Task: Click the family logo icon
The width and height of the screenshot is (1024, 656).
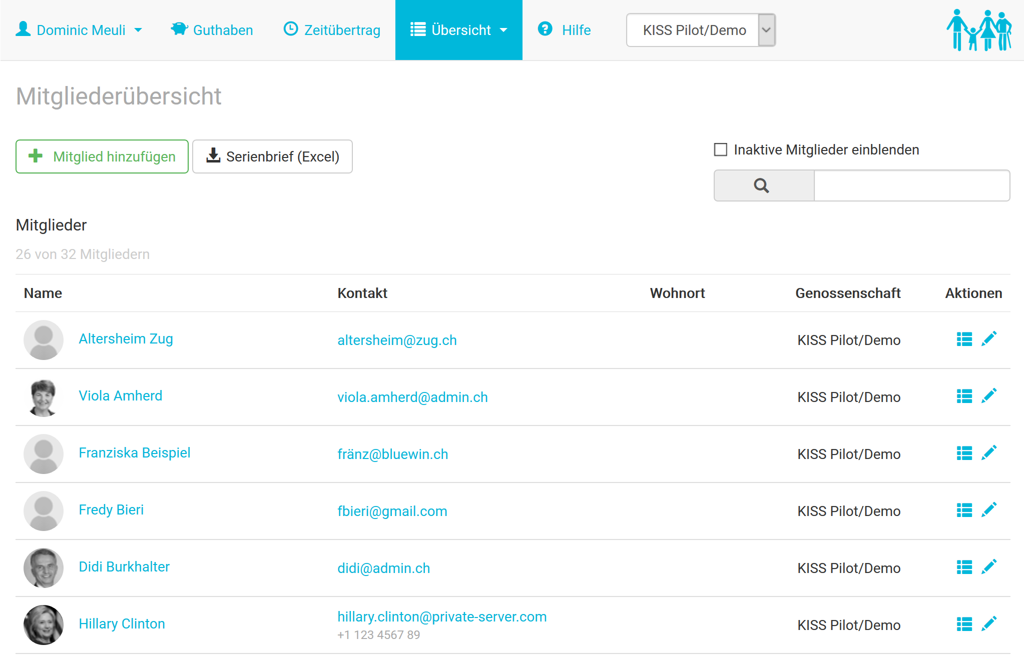Action: click(x=978, y=30)
